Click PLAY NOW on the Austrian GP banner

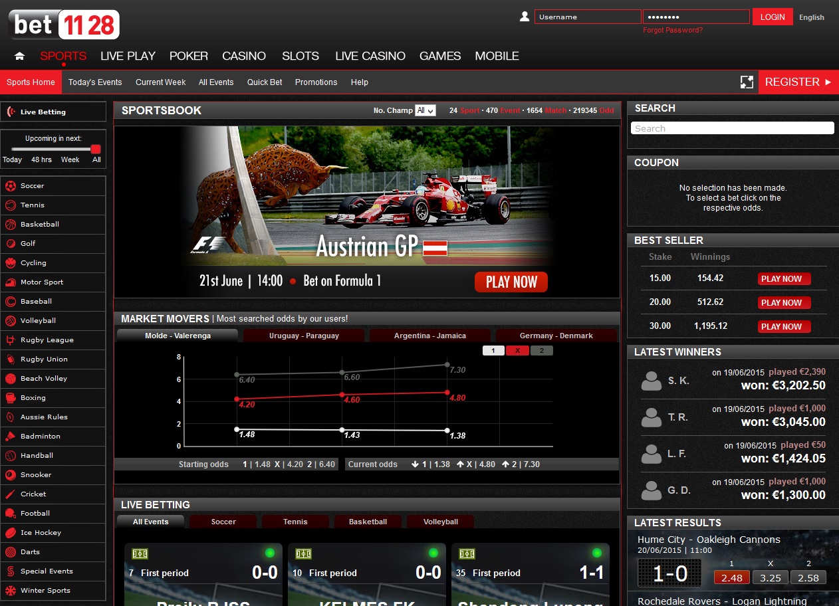pos(511,282)
